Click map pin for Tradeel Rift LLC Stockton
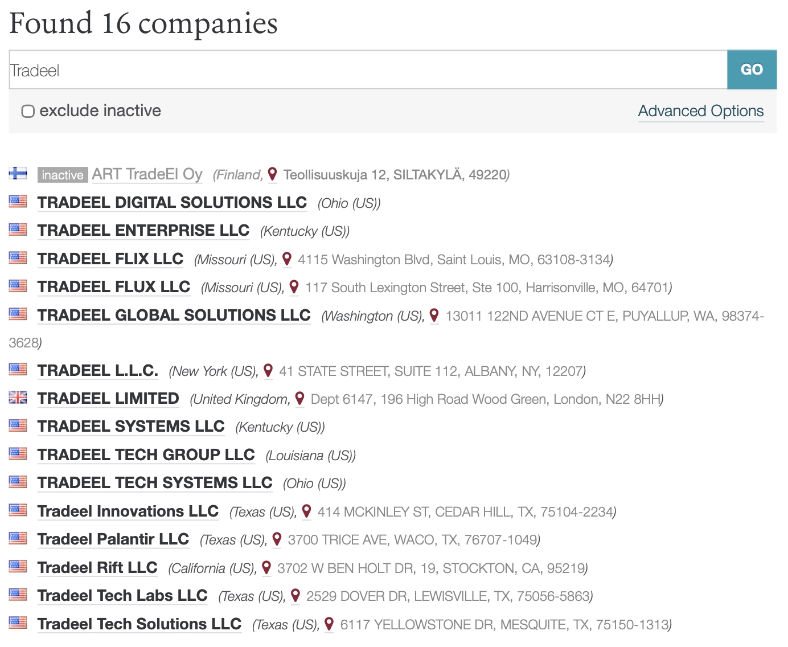This screenshot has height=647, width=788. click(266, 568)
